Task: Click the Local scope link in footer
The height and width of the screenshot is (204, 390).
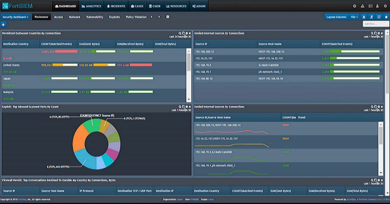Action: (x=211, y=200)
